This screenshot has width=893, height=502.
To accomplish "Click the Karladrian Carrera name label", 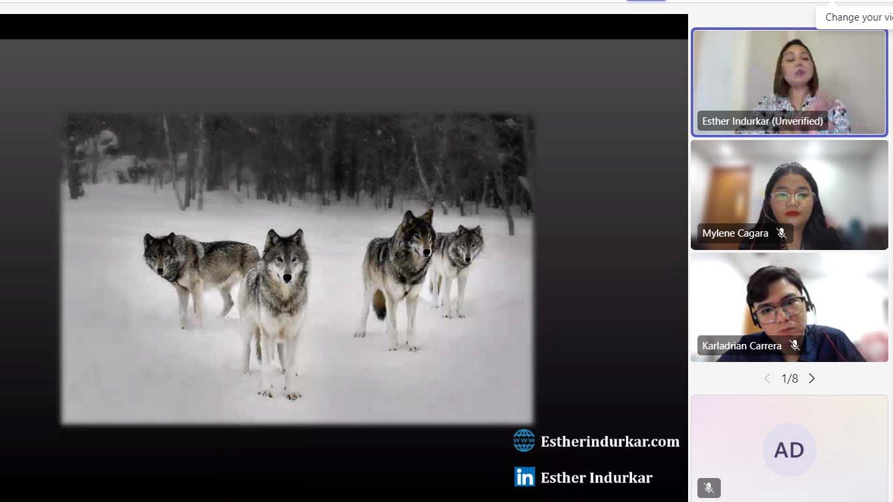I will pos(741,346).
